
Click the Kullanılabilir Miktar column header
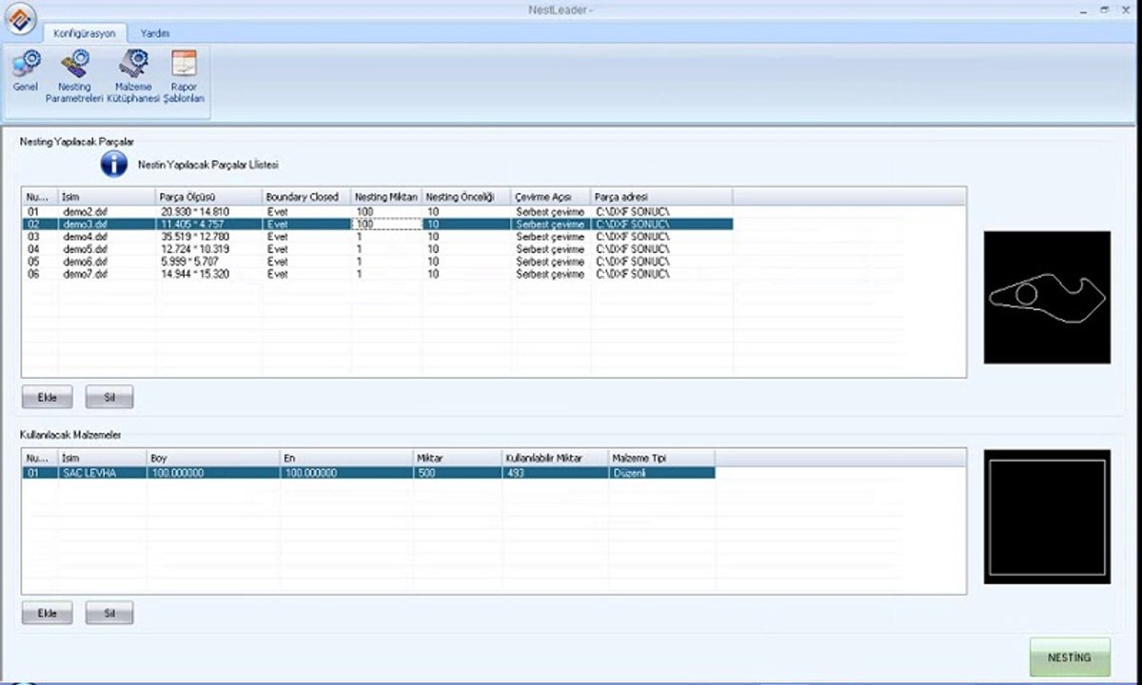tap(555, 459)
